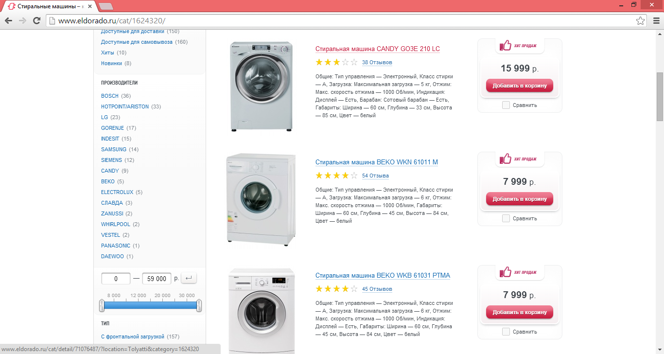Click the price range enter arrow button
This screenshot has height=354, width=664.
click(189, 279)
